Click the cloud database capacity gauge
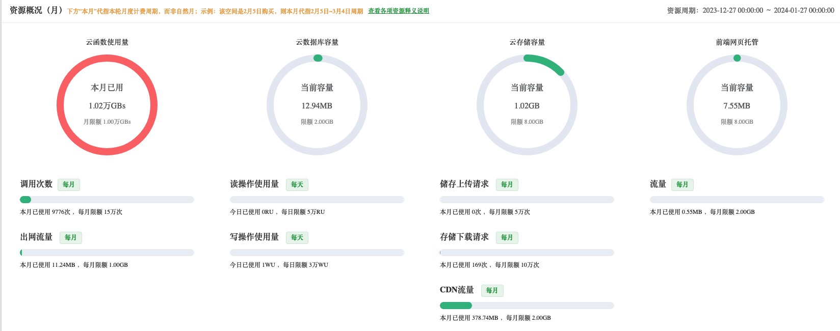The height and width of the screenshot is (331, 840). click(317, 105)
